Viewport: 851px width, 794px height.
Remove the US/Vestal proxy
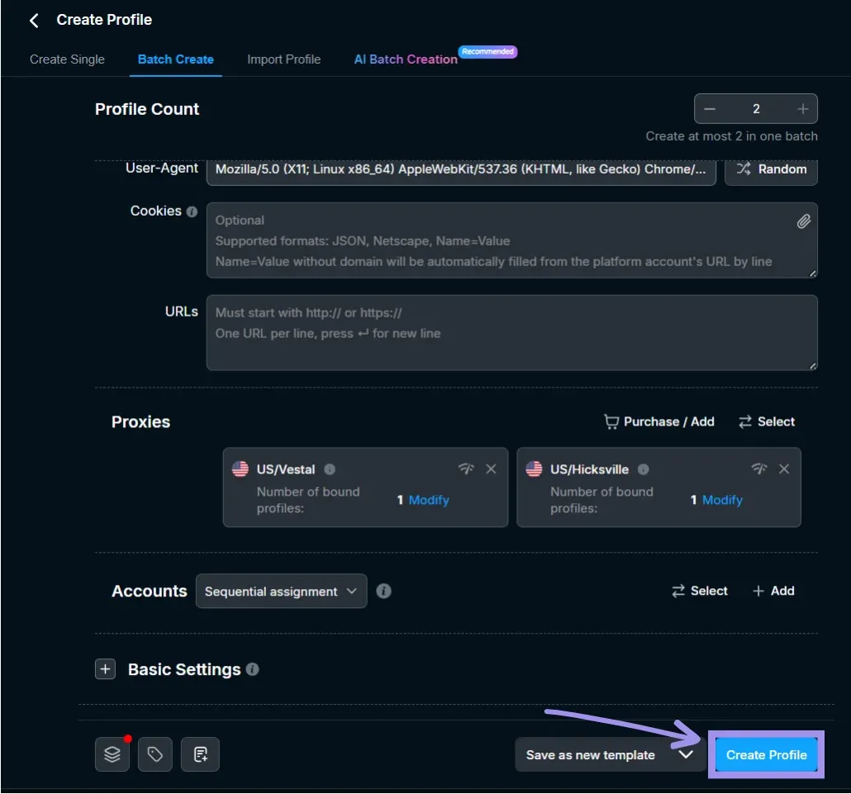coord(491,469)
